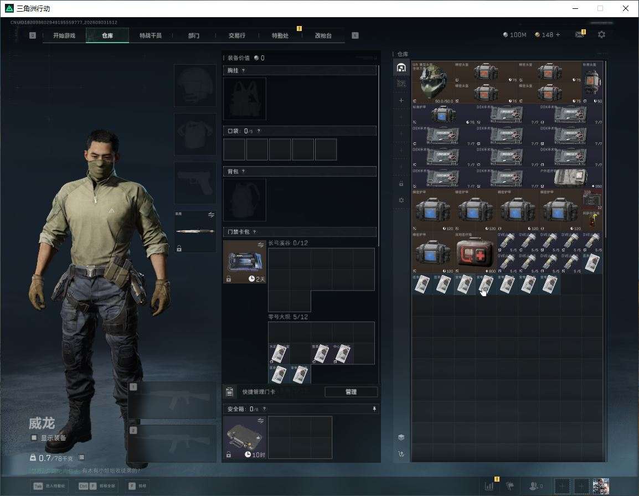Open the 部门 tab
This screenshot has height=496, width=639.
pyautogui.click(x=194, y=35)
